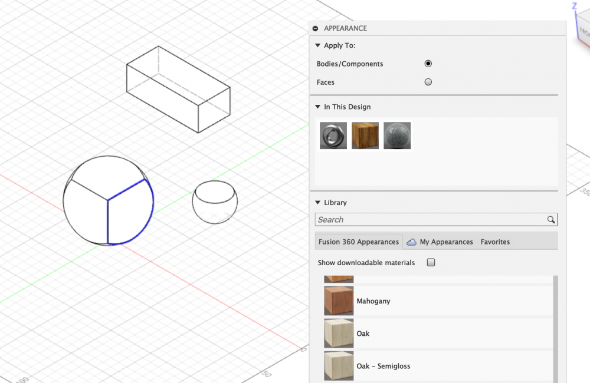Collapse the Library section

click(x=317, y=203)
